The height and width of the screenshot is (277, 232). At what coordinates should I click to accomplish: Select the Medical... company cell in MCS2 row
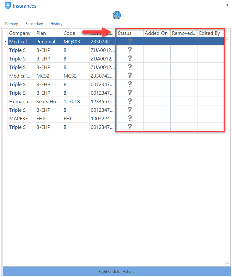[x=21, y=76]
